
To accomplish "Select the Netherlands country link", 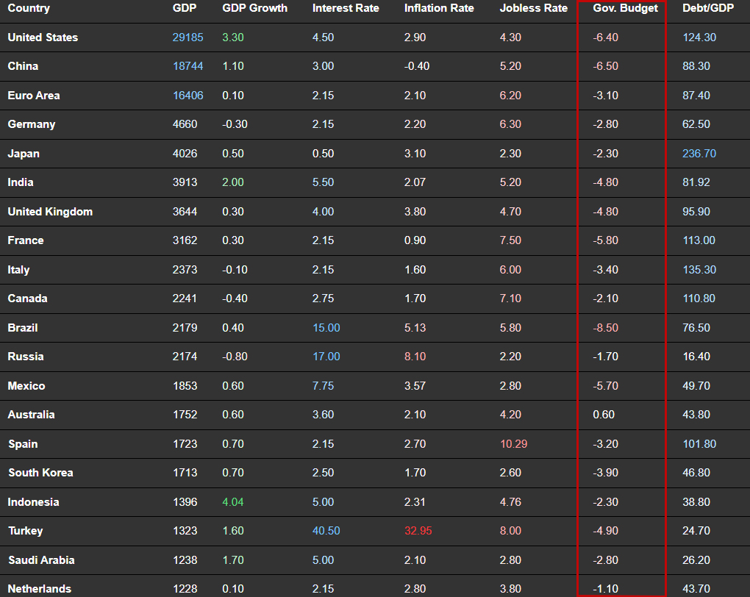I will [x=40, y=589].
